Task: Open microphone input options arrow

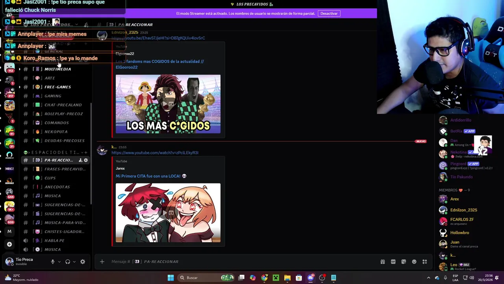Action: point(59,262)
